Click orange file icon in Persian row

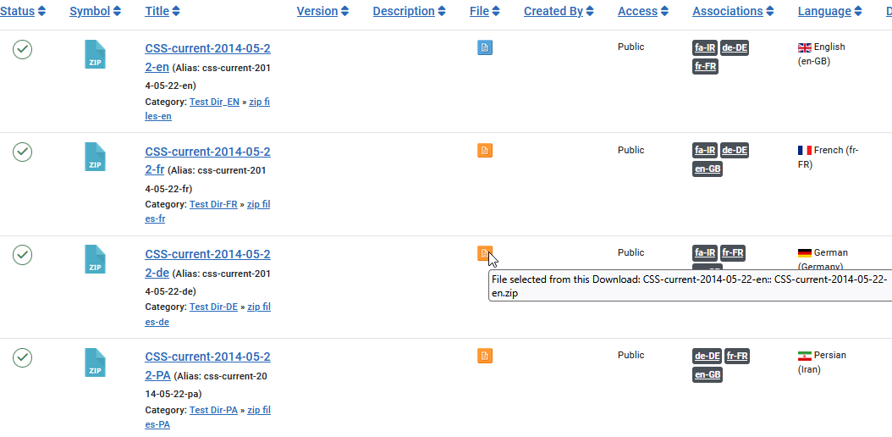pos(485,357)
